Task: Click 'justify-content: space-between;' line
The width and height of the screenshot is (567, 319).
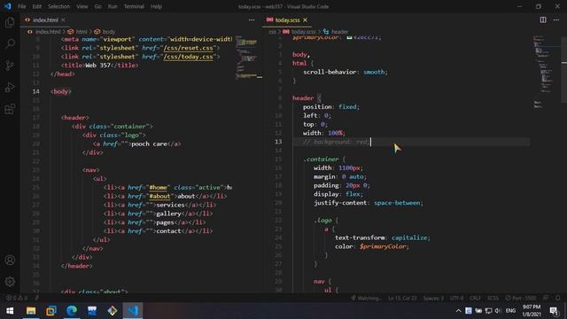Action: pyautogui.click(x=369, y=203)
